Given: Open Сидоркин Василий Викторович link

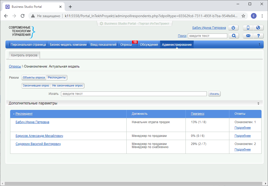Looking at the screenshot, I should (38, 144).
